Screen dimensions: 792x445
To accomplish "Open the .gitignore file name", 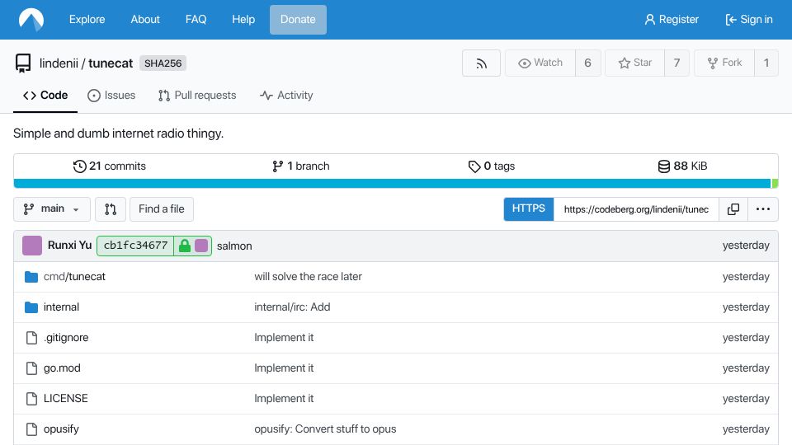I will pyautogui.click(x=66, y=338).
